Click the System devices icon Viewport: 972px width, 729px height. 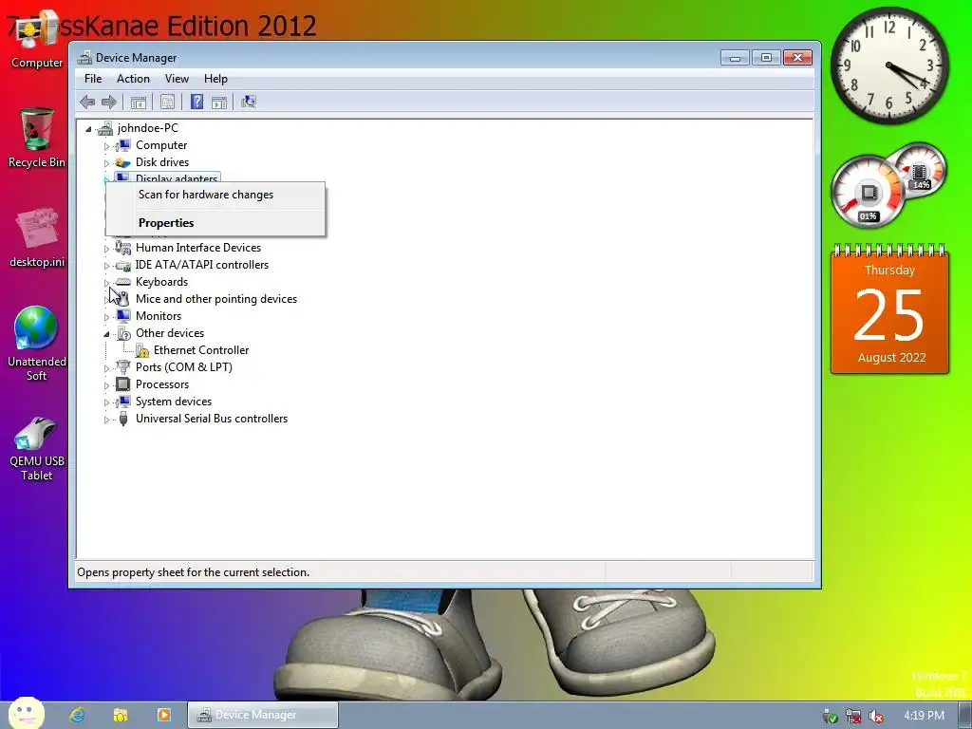click(x=122, y=402)
